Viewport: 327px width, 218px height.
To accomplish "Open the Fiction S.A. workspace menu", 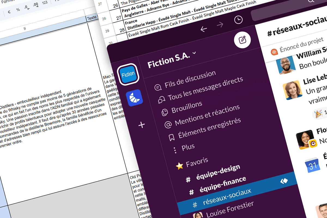I will click(172, 59).
